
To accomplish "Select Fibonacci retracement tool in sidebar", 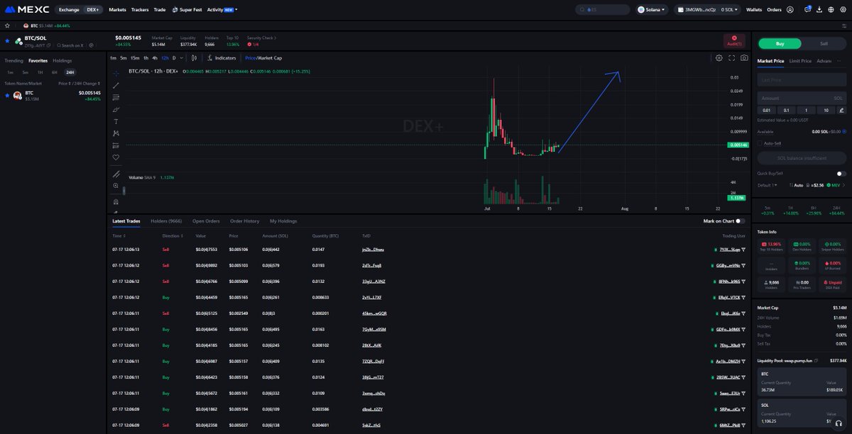I will (116, 97).
